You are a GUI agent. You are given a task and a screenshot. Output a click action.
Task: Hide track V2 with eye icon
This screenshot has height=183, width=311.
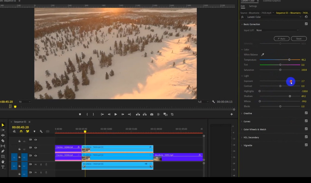36,148
